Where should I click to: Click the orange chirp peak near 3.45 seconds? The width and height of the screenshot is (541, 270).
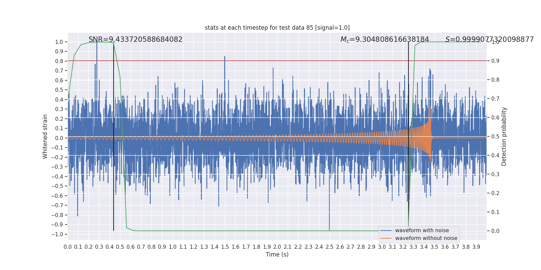430,135
